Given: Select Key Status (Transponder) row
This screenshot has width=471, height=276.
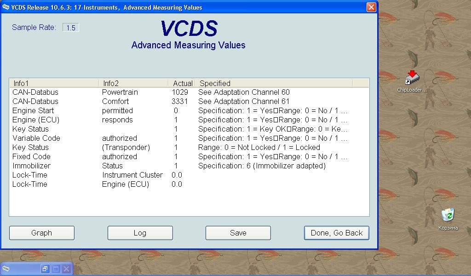Looking at the screenshot, I should click(x=189, y=148).
